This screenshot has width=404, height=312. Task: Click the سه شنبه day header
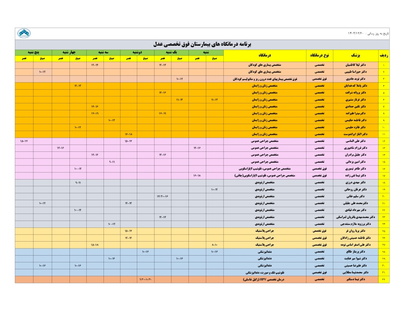[x=103, y=53]
